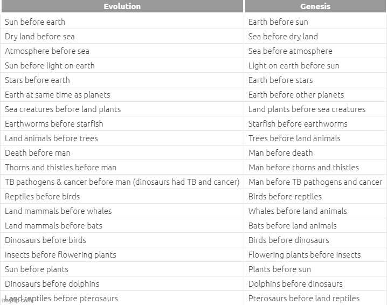Select "Land mammals before whales" cell
The width and height of the screenshot is (387, 305).
[58, 211]
